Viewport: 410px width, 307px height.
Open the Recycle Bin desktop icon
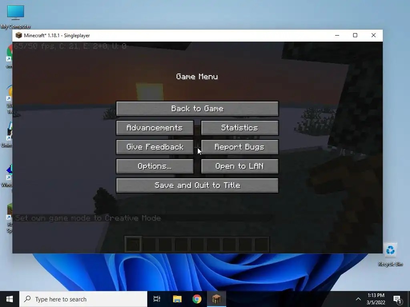[x=390, y=255]
